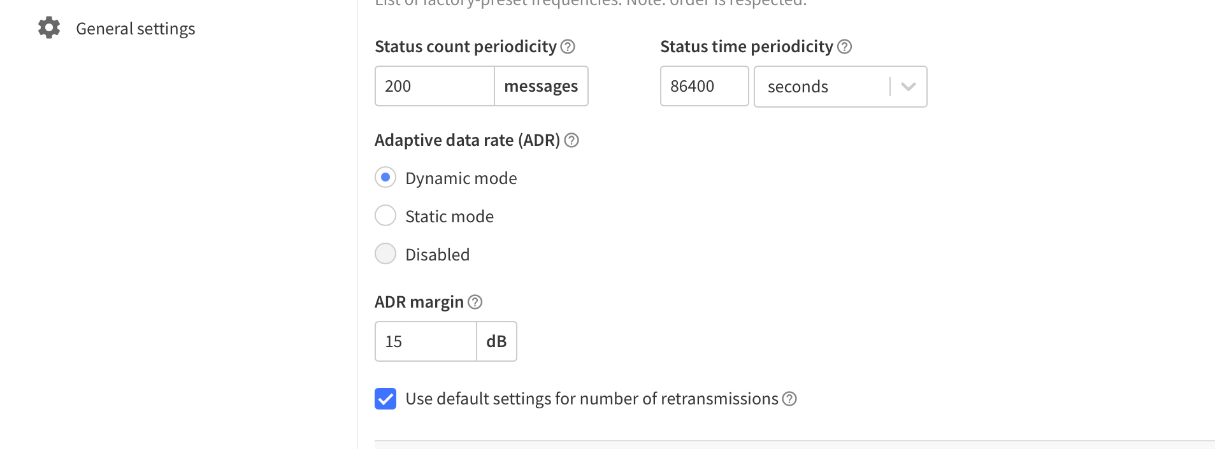Open help icon for retransmissions default setting
1215x449 pixels.
tap(789, 399)
